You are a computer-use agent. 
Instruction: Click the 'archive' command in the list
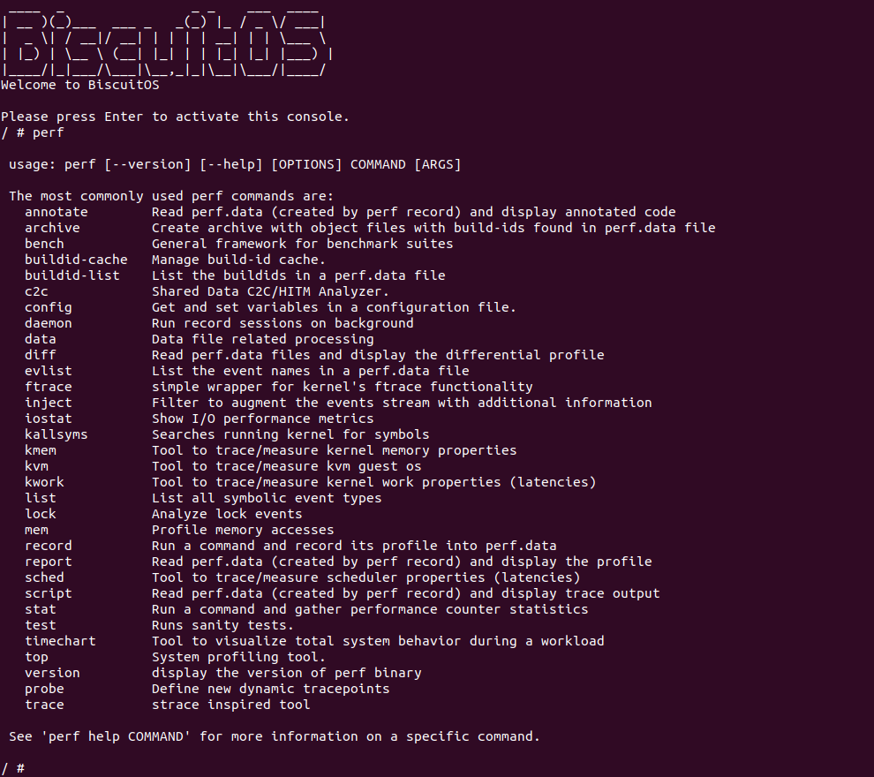click(52, 228)
